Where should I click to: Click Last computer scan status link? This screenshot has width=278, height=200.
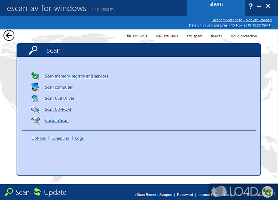(242, 20)
